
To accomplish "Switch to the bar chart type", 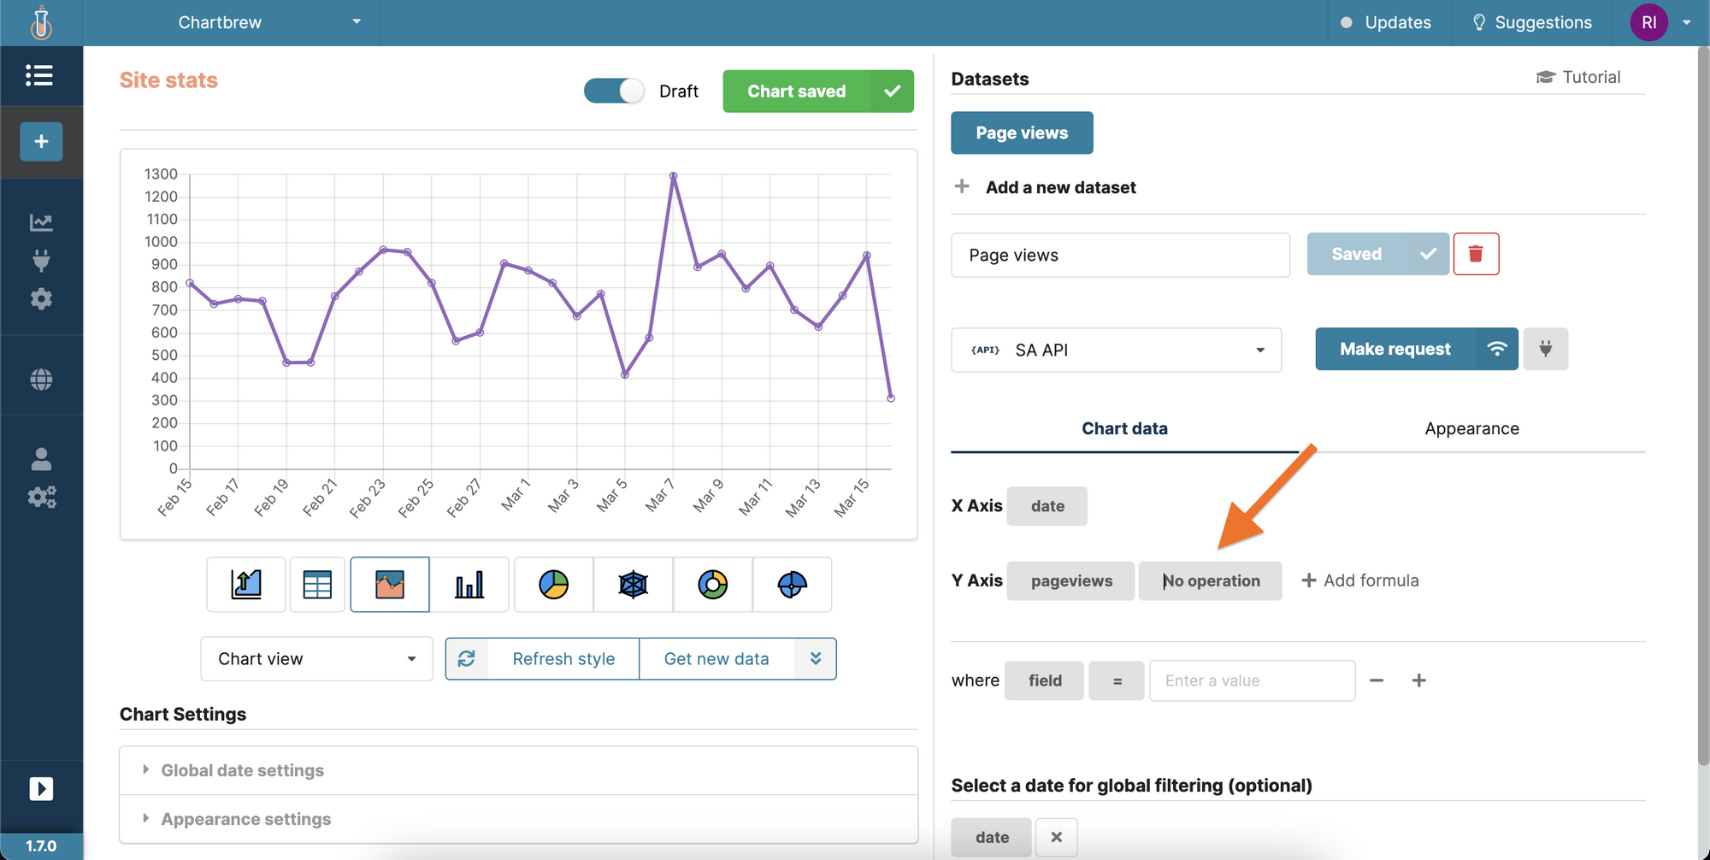I will (x=469, y=585).
